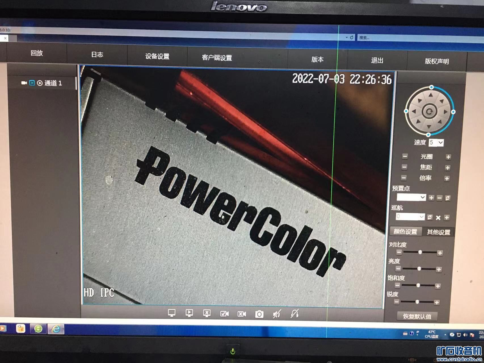
Task: Click PTZ center auto-rotate button
Action: point(430,111)
